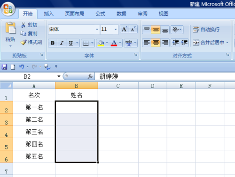Image resolution: width=235 pixels, height=177 pixels.
Task: Toggle center horizontal alignment
Action: [x=156, y=43]
